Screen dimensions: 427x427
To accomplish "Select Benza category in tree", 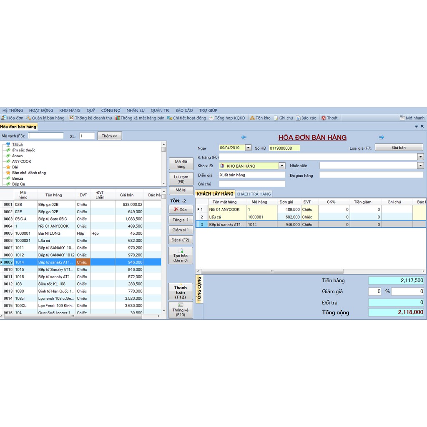I will (18, 178).
